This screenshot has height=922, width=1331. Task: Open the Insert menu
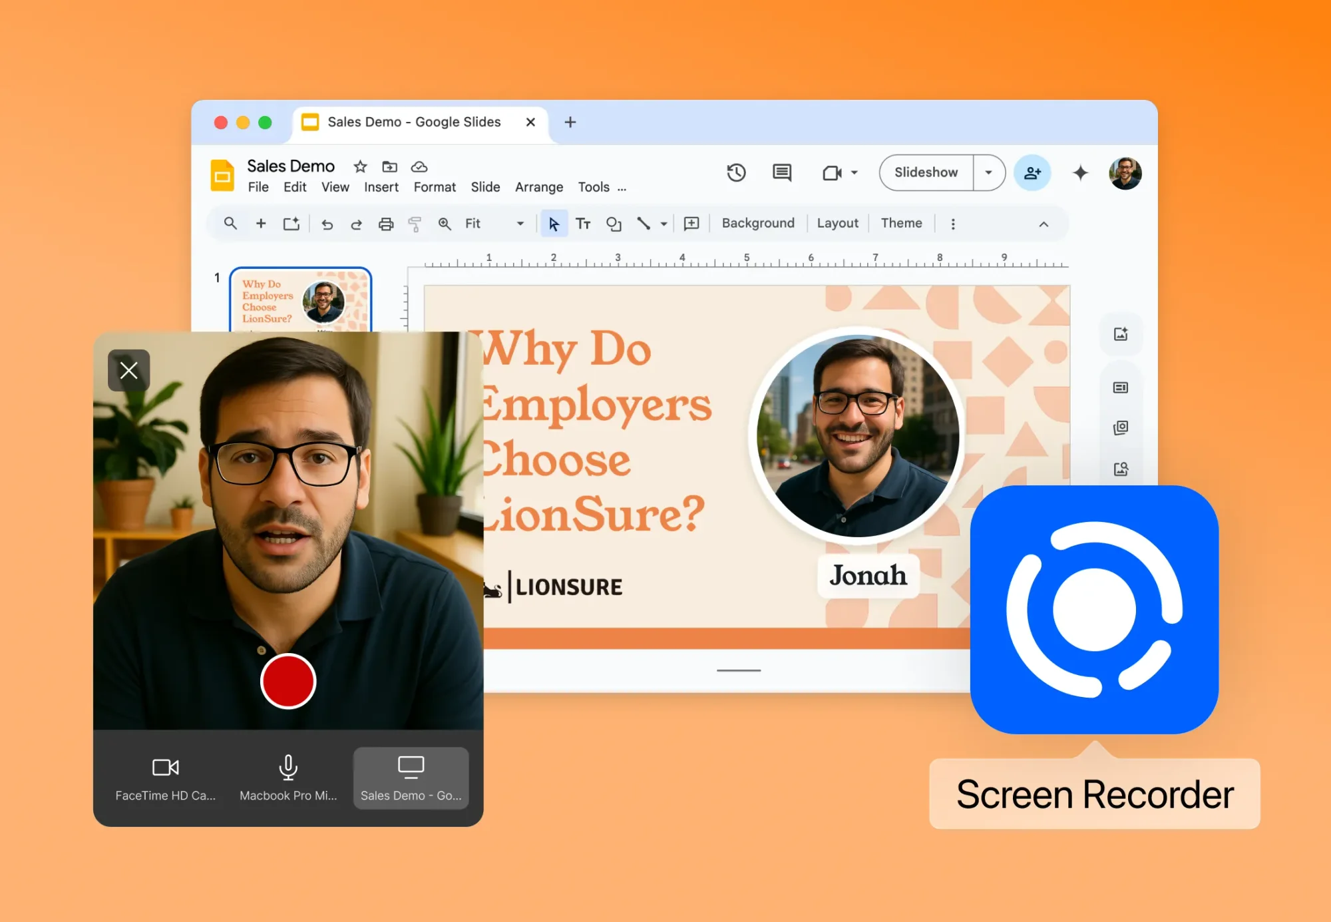point(381,187)
